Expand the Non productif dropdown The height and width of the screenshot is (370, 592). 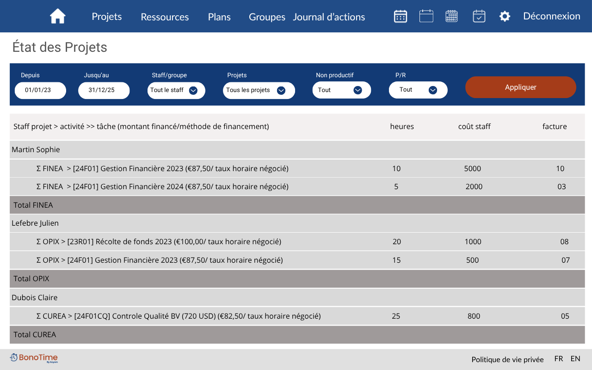[341, 90]
